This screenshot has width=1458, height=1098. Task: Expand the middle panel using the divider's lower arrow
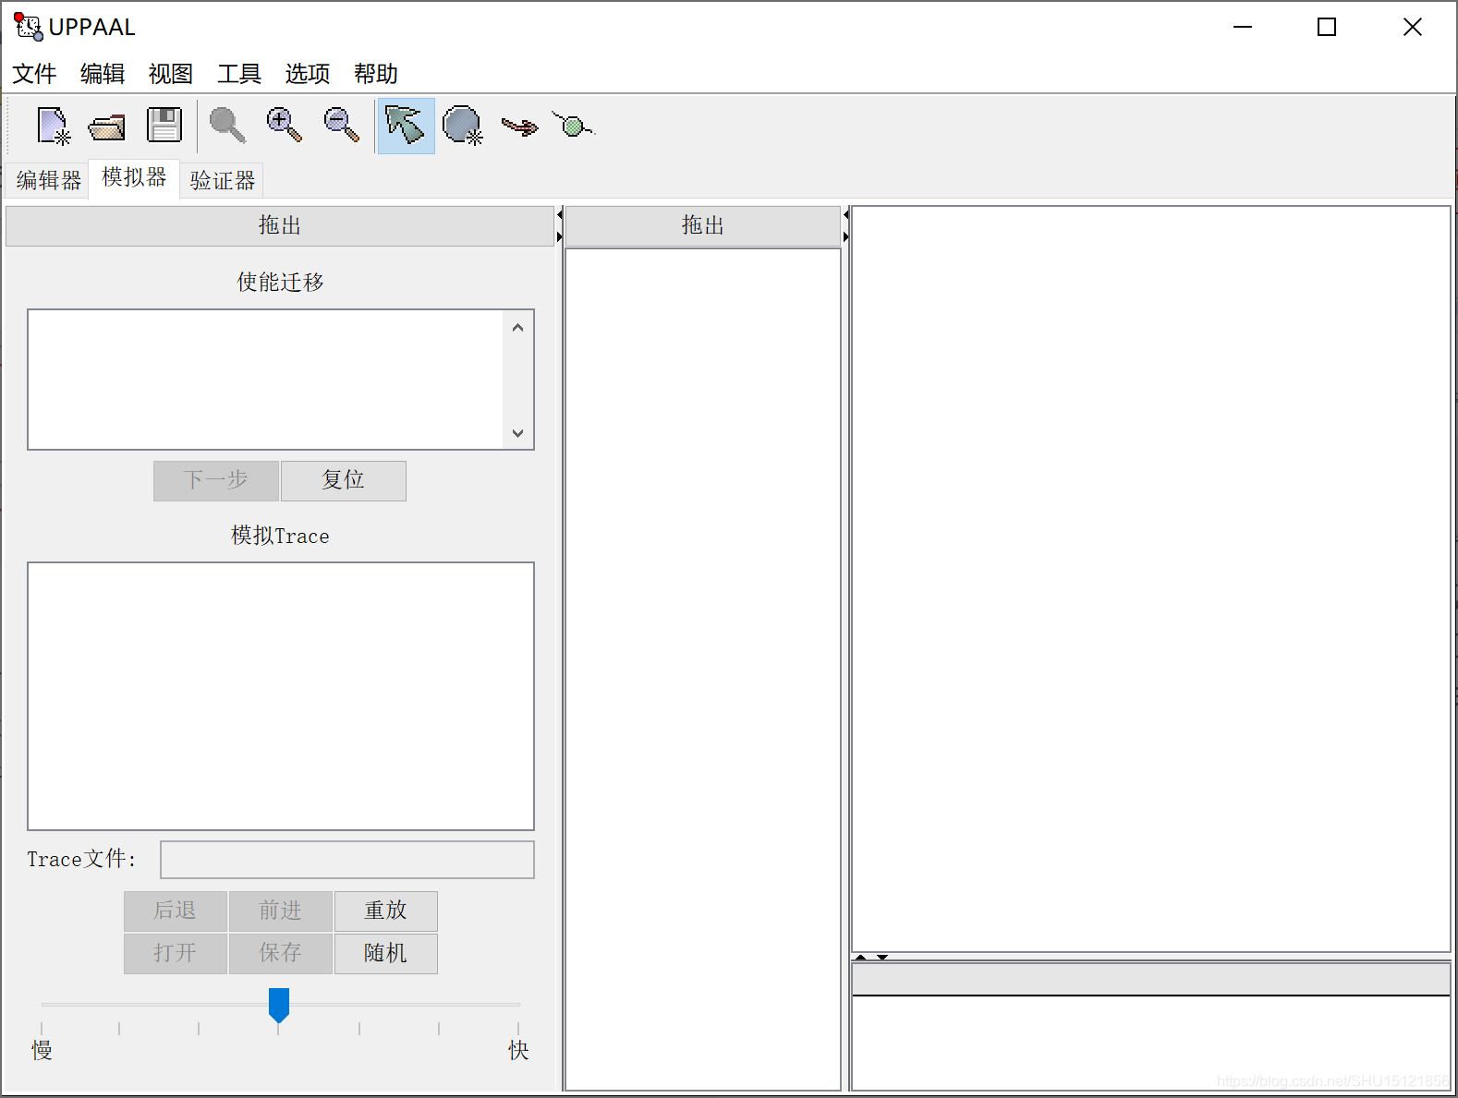[845, 237]
